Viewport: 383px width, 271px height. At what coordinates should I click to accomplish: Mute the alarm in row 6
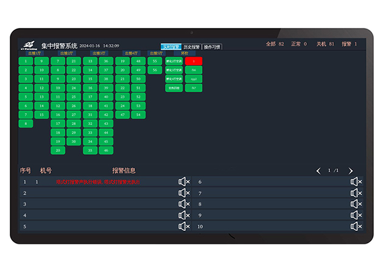pos(356,182)
